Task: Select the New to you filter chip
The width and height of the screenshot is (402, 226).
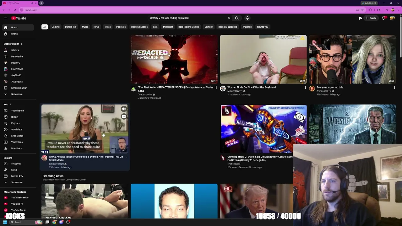Action: coord(263,27)
